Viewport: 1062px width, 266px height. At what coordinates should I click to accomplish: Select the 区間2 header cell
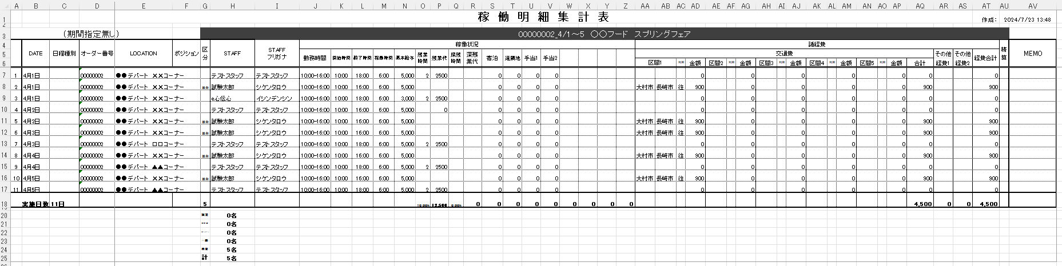coord(716,63)
